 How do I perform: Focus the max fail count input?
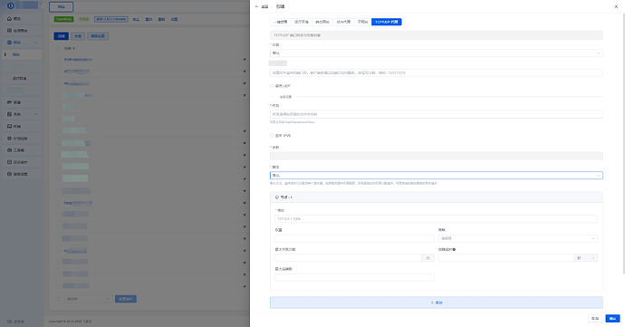(348, 258)
